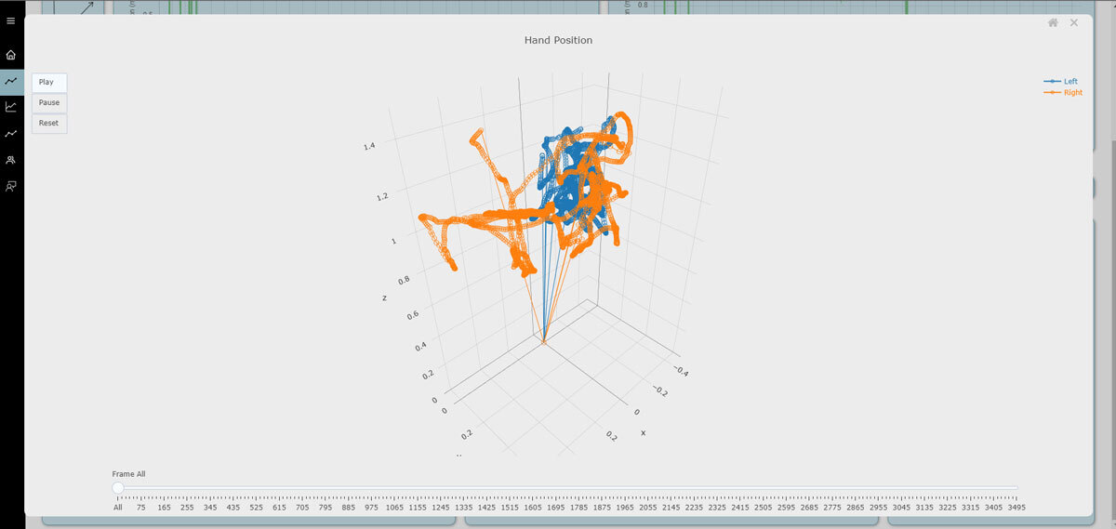
Task: Select the highlighted trend line sidebar icon
Action: (x=11, y=82)
